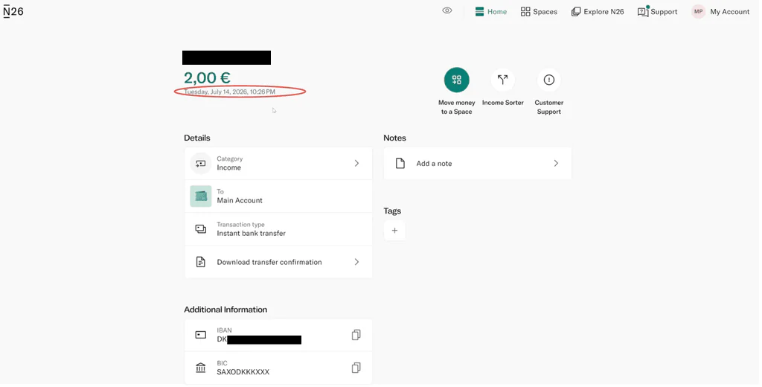This screenshot has height=387, width=762.
Task: Expand the Download transfer confirmation chevron
Action: click(x=356, y=261)
